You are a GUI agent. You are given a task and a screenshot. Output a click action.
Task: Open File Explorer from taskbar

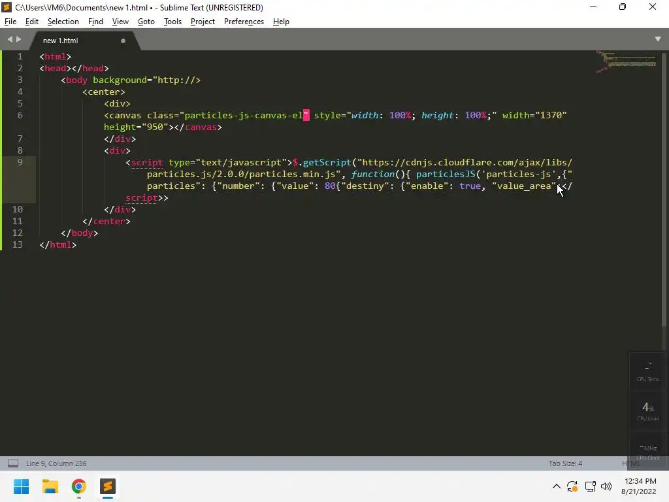tap(50, 486)
